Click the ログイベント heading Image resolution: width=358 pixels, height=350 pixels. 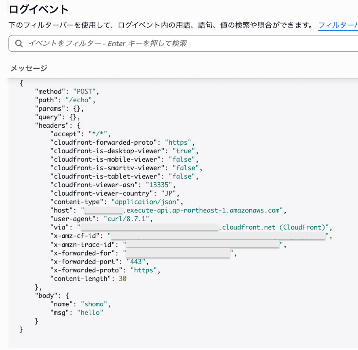(38, 9)
